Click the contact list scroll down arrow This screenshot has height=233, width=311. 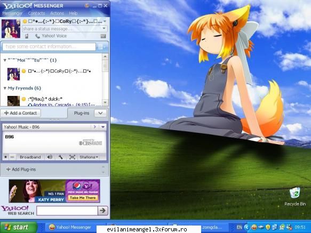coord(105,103)
